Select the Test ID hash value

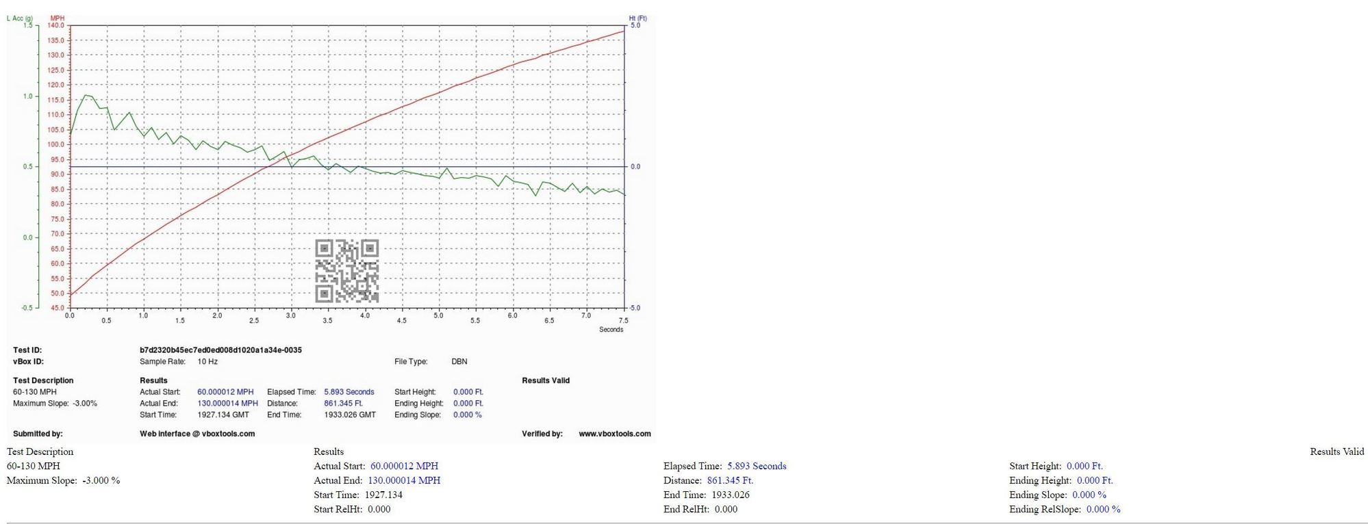tap(220, 350)
